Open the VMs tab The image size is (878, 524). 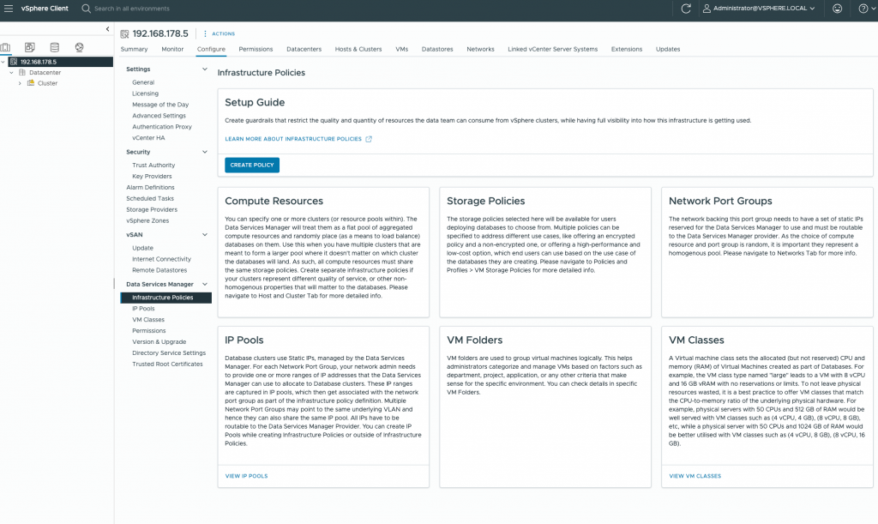coord(401,49)
